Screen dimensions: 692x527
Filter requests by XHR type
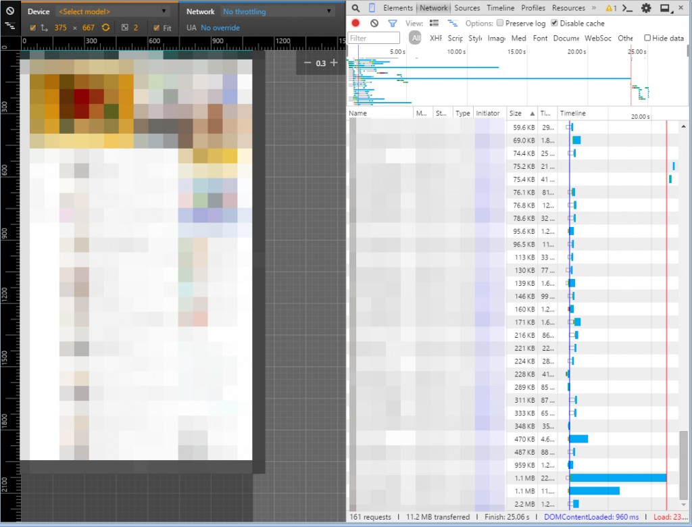coord(436,39)
